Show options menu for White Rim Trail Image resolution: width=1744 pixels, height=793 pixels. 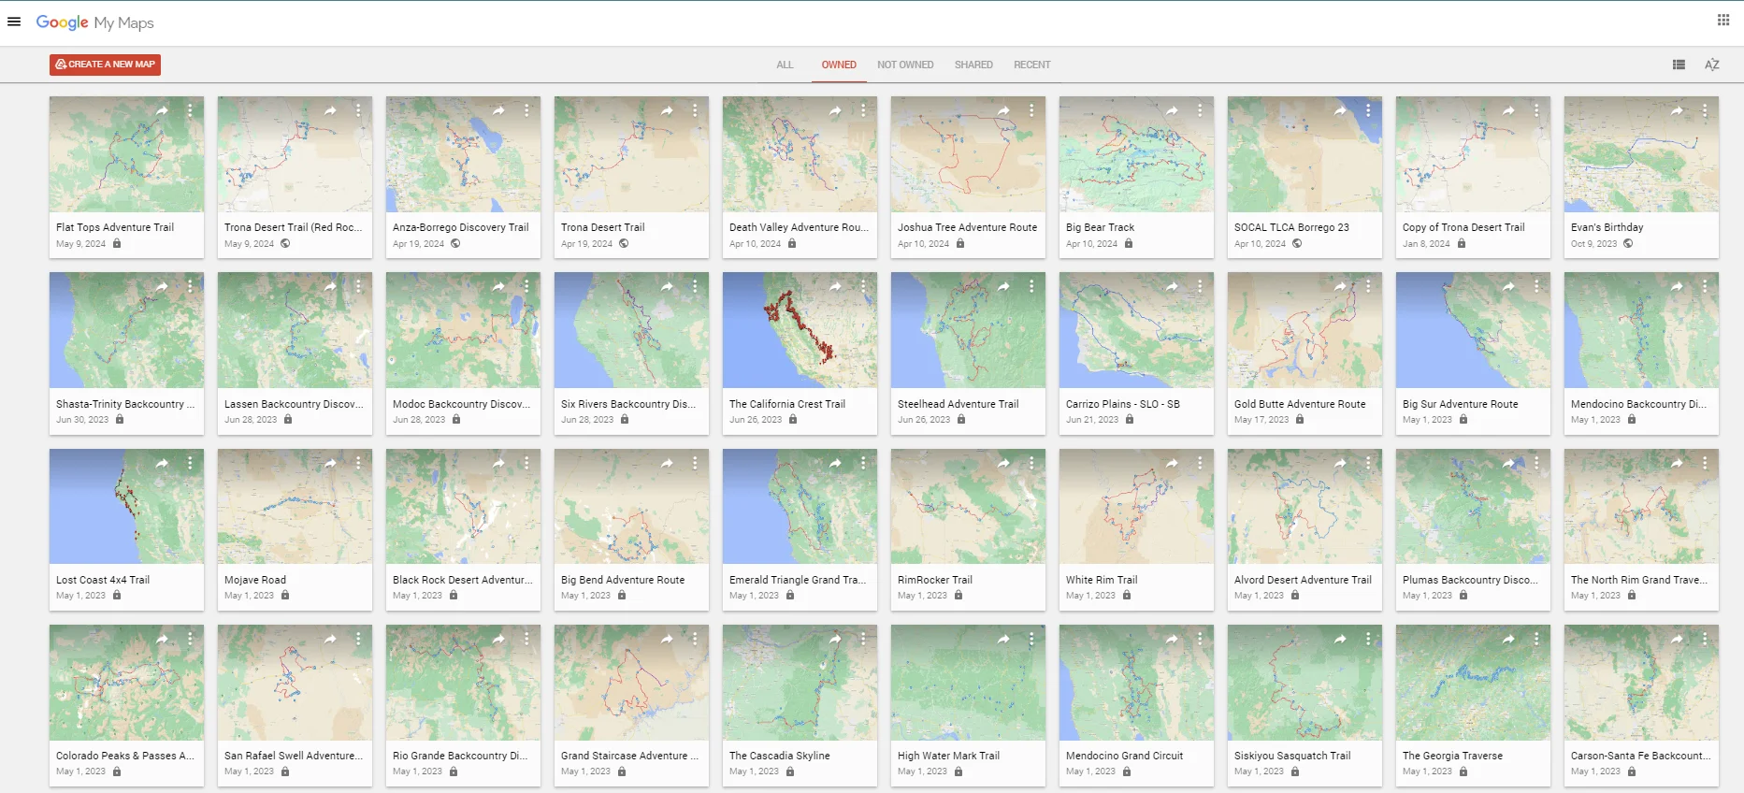tap(1200, 463)
